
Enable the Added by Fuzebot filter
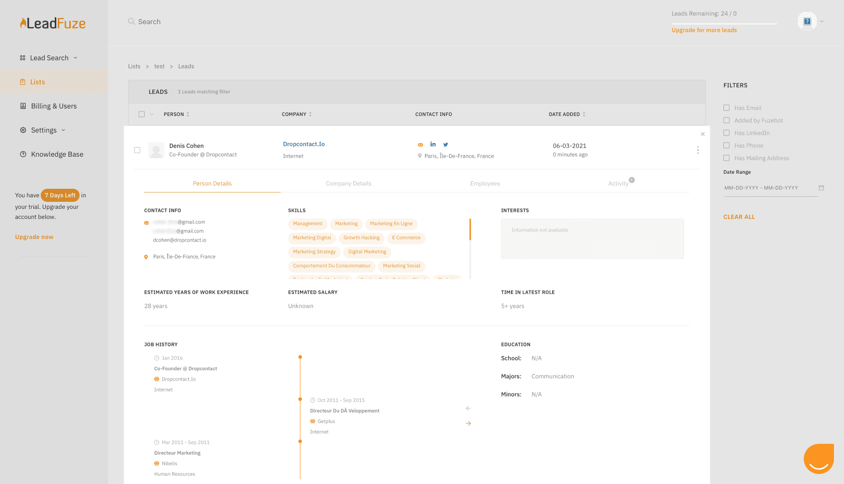coord(726,120)
